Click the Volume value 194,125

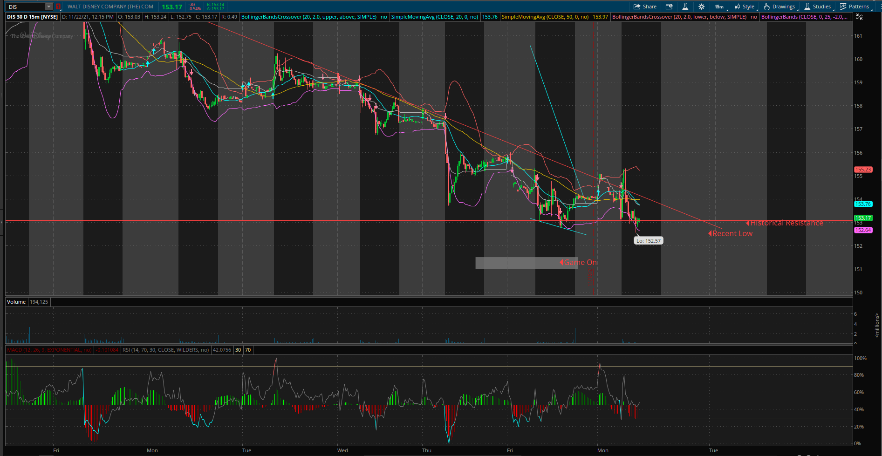click(x=39, y=302)
